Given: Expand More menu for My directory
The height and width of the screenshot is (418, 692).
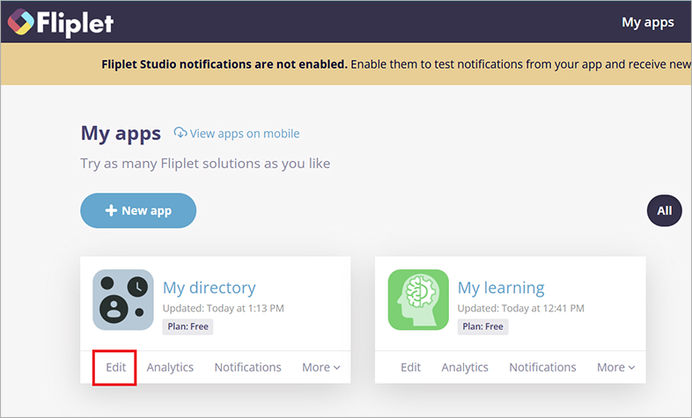Looking at the screenshot, I should [320, 367].
